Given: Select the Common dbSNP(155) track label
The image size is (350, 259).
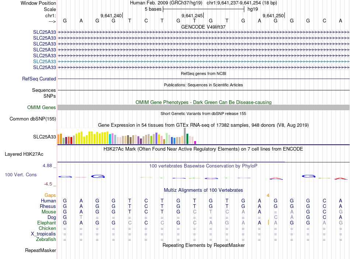Looking at the screenshot, I should tap(33, 119).
